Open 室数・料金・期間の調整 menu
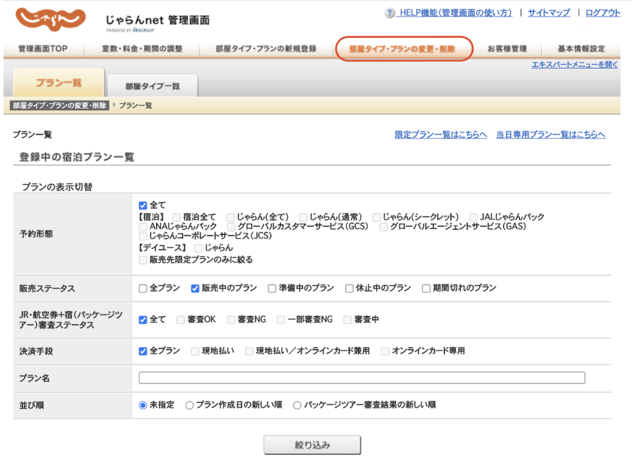This screenshot has height=461, width=632. (x=142, y=49)
